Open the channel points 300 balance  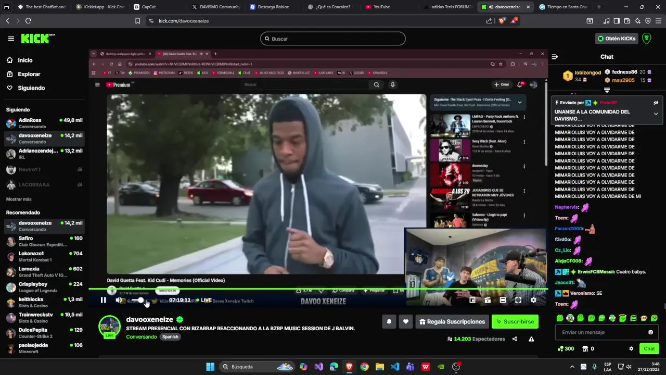(566, 349)
